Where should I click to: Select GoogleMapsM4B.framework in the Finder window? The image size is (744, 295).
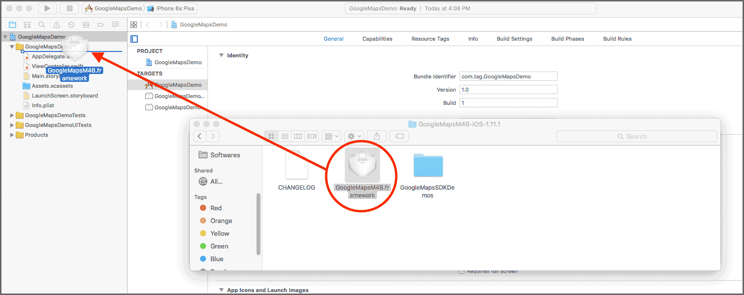click(x=362, y=173)
